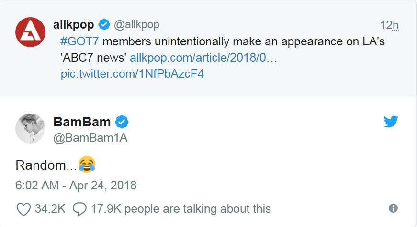Open the #GOT7 hashtag
This screenshot has height=227, width=417.
pyautogui.click(x=77, y=41)
